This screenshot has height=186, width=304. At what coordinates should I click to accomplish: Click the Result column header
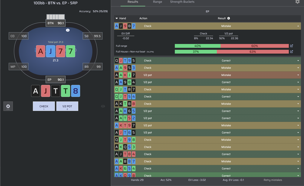[x=221, y=18]
